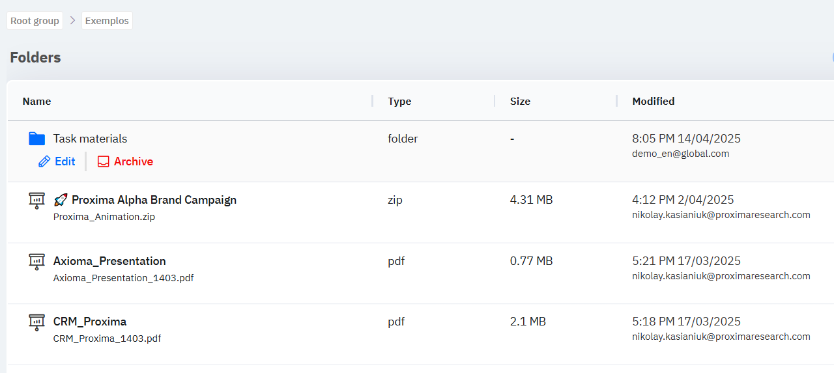
Task: Click the pencil icon next to Edit
Action: (44, 161)
